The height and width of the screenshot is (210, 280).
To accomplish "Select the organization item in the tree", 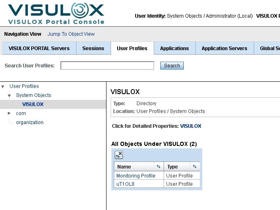I will tap(30, 122).
